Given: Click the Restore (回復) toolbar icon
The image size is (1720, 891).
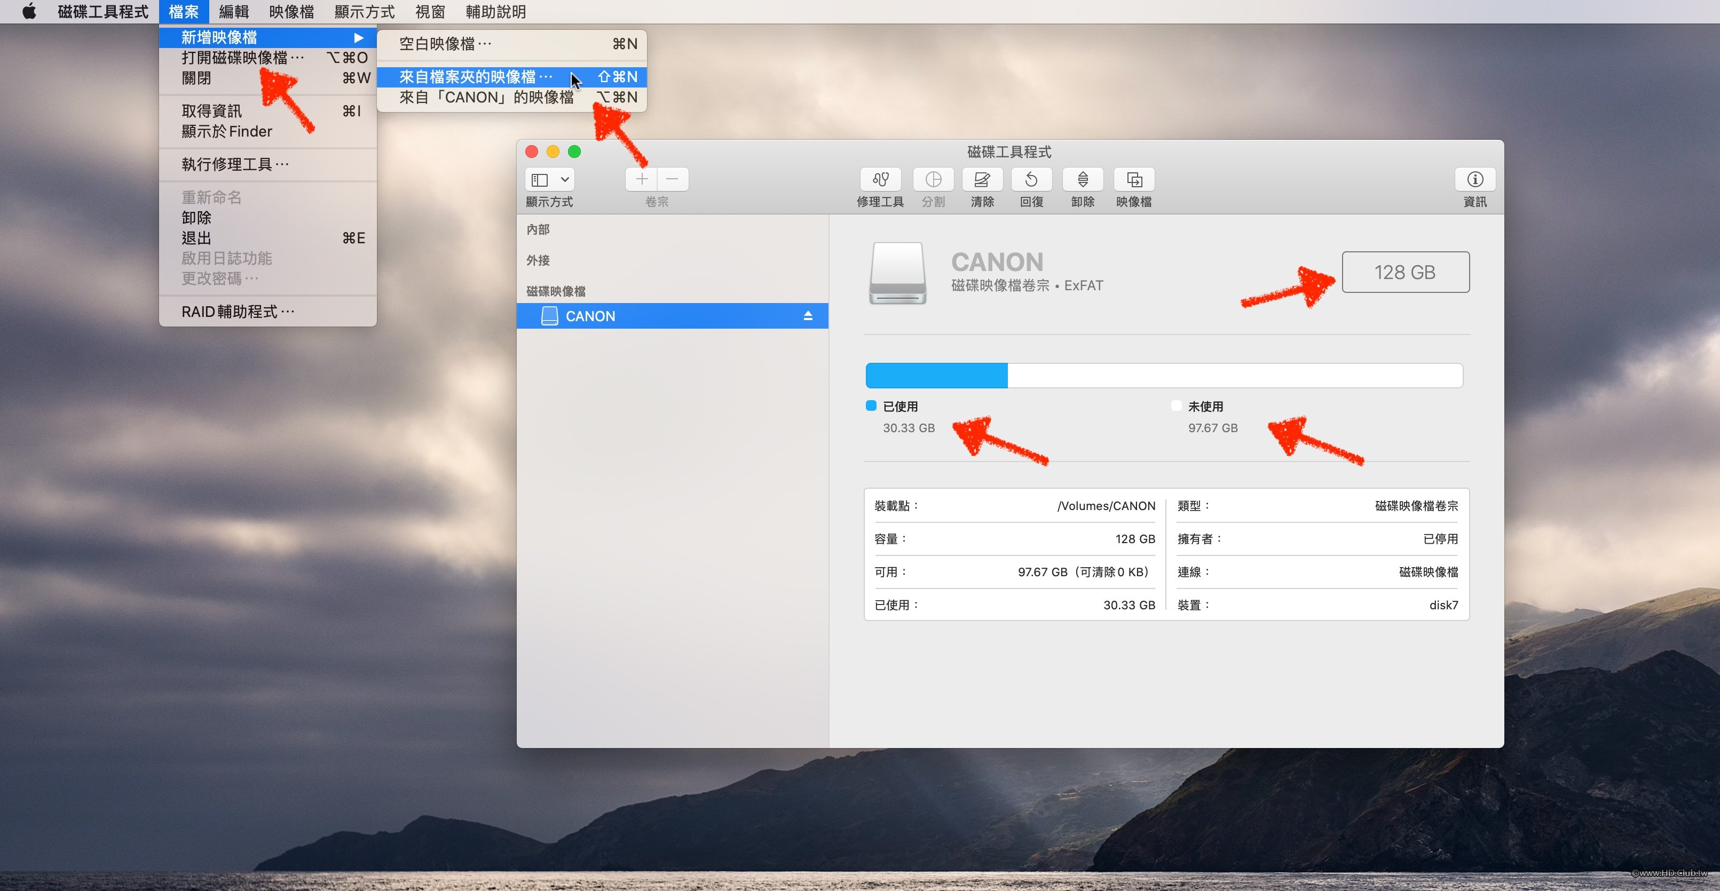Looking at the screenshot, I should click(x=1031, y=180).
